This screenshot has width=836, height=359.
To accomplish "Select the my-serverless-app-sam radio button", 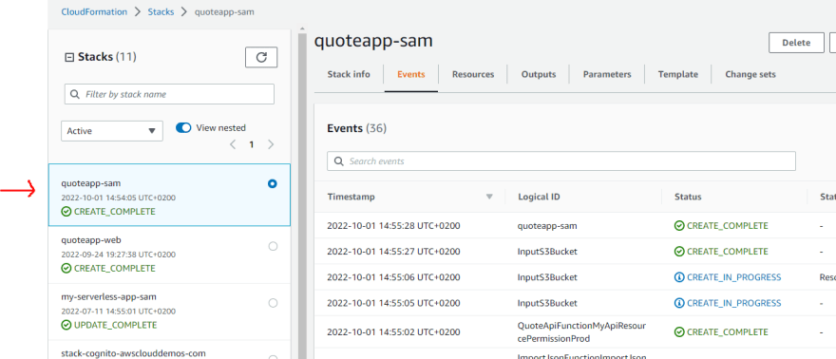I will [273, 303].
